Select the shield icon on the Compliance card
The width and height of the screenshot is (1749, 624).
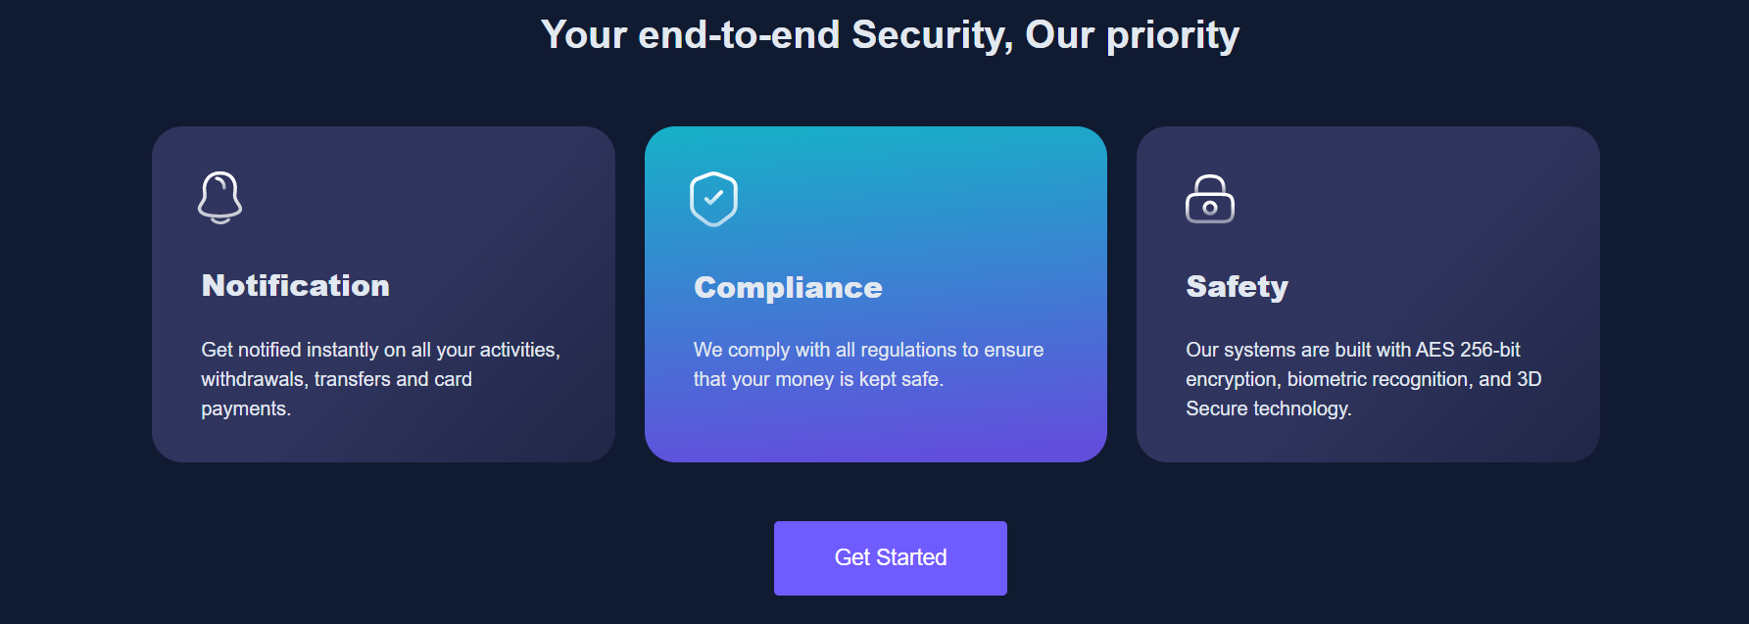point(714,198)
